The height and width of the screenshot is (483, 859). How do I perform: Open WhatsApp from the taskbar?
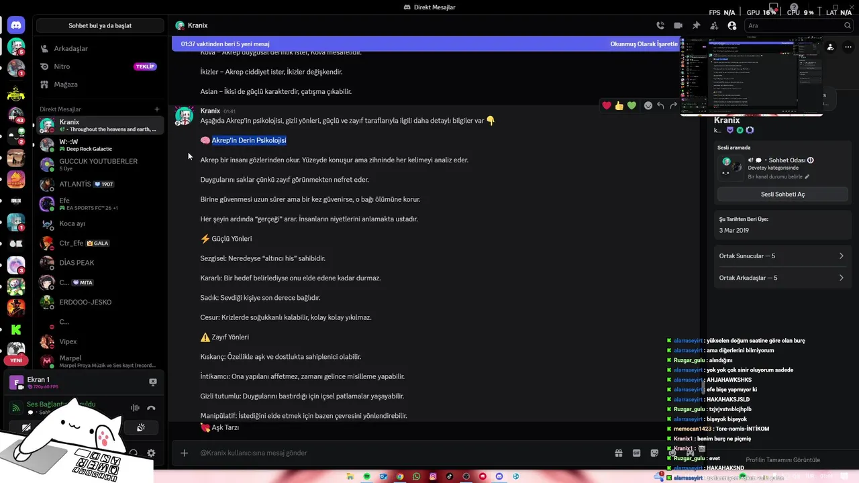pos(417,476)
